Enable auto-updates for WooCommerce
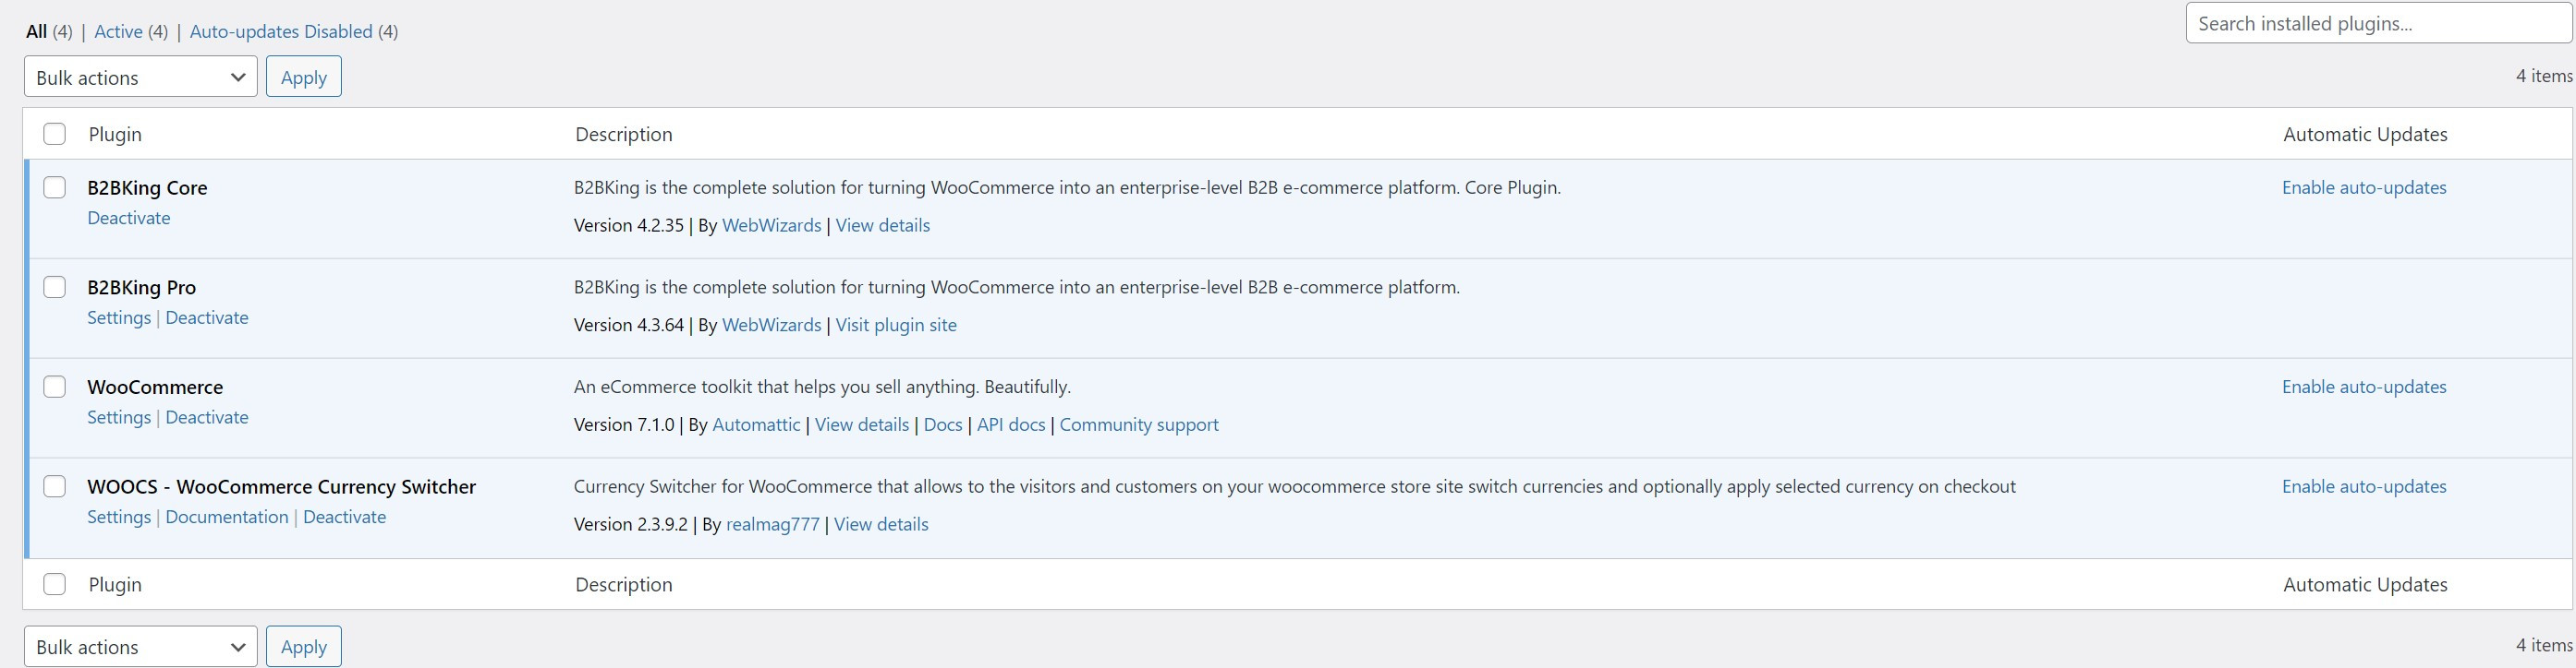The image size is (2576, 668). tap(2364, 388)
